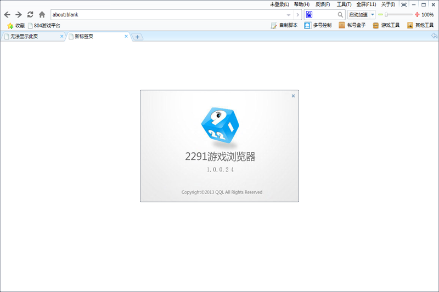Click the 2291 dice logo
439x292 pixels.
(x=220, y=126)
